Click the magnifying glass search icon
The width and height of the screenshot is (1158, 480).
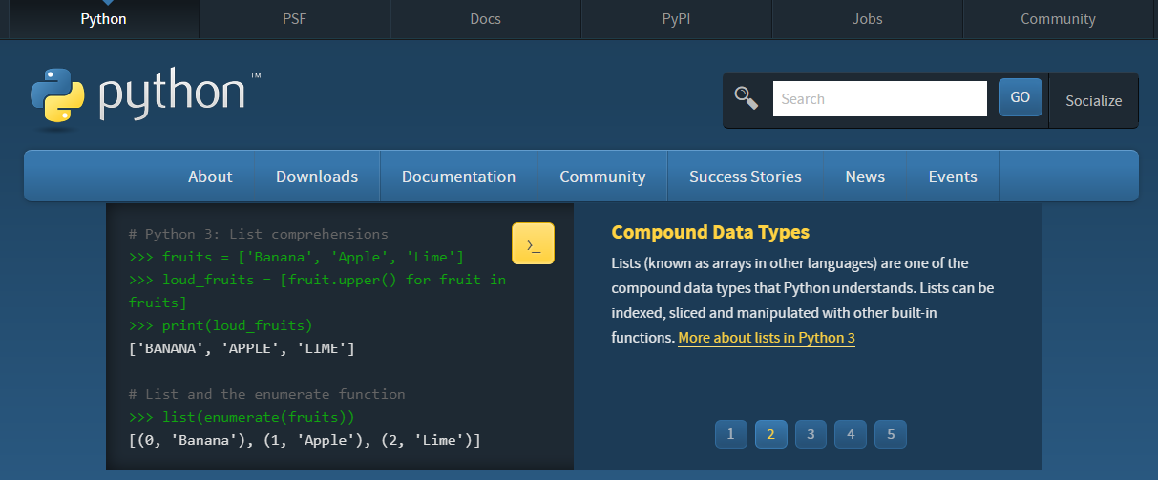(x=746, y=97)
